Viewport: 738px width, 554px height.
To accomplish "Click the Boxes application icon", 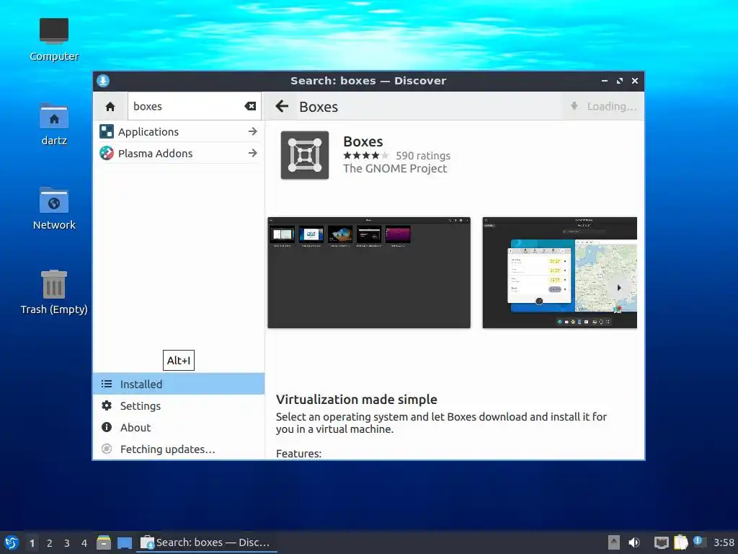I will pyautogui.click(x=305, y=155).
